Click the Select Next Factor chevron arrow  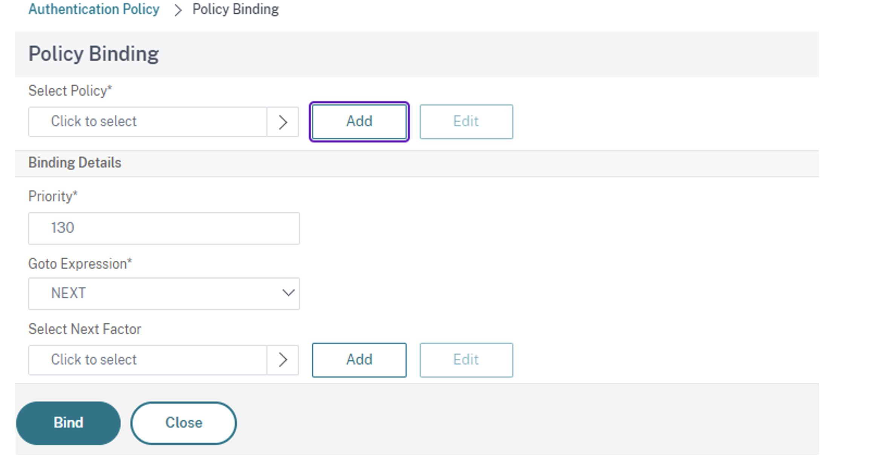[x=283, y=360]
